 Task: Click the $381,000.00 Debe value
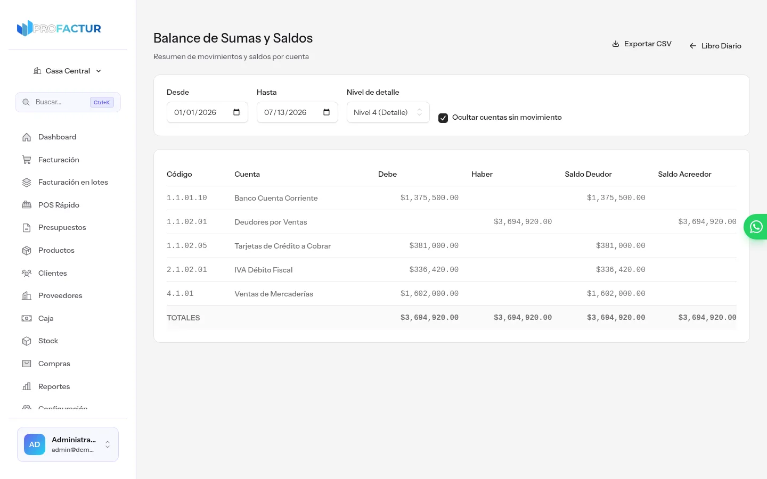[434, 246]
